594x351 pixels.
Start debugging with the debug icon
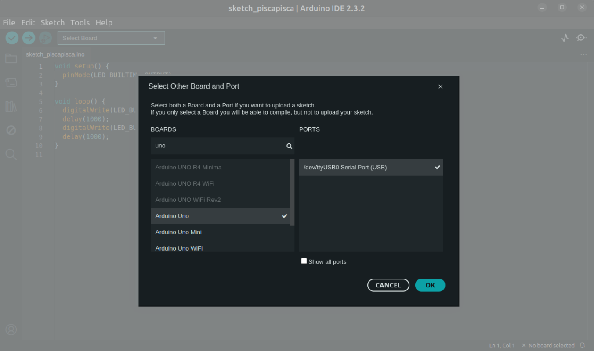coord(45,38)
